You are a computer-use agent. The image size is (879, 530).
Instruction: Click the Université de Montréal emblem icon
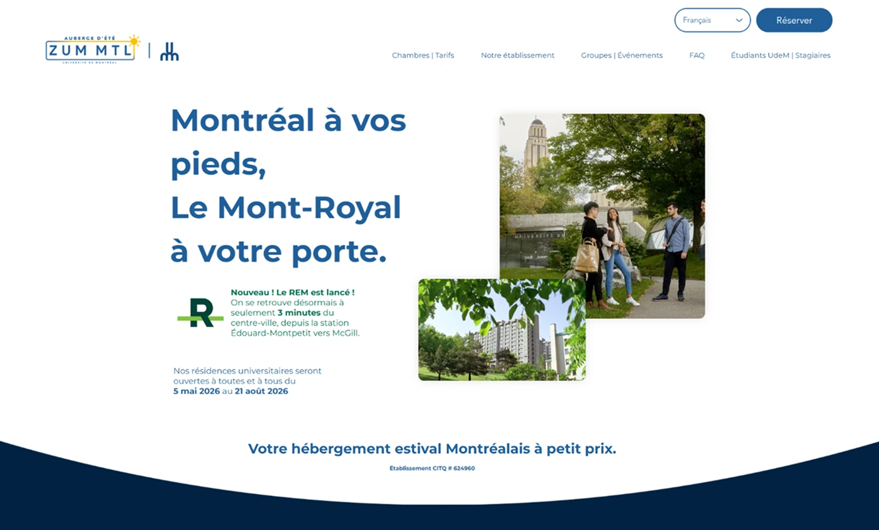click(x=169, y=52)
